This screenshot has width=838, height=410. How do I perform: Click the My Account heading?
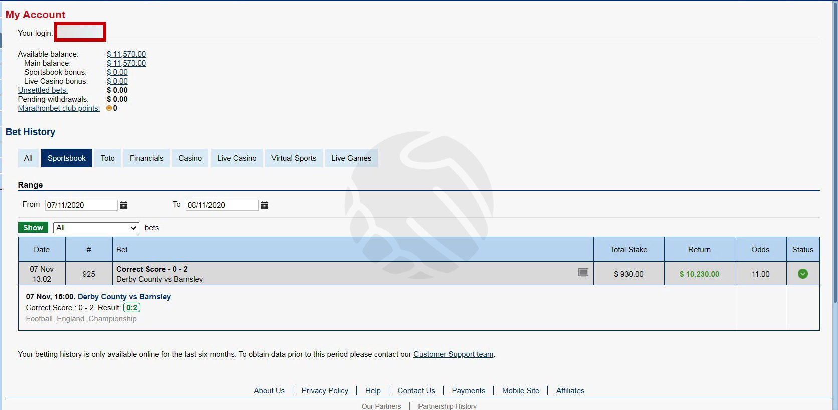(36, 15)
